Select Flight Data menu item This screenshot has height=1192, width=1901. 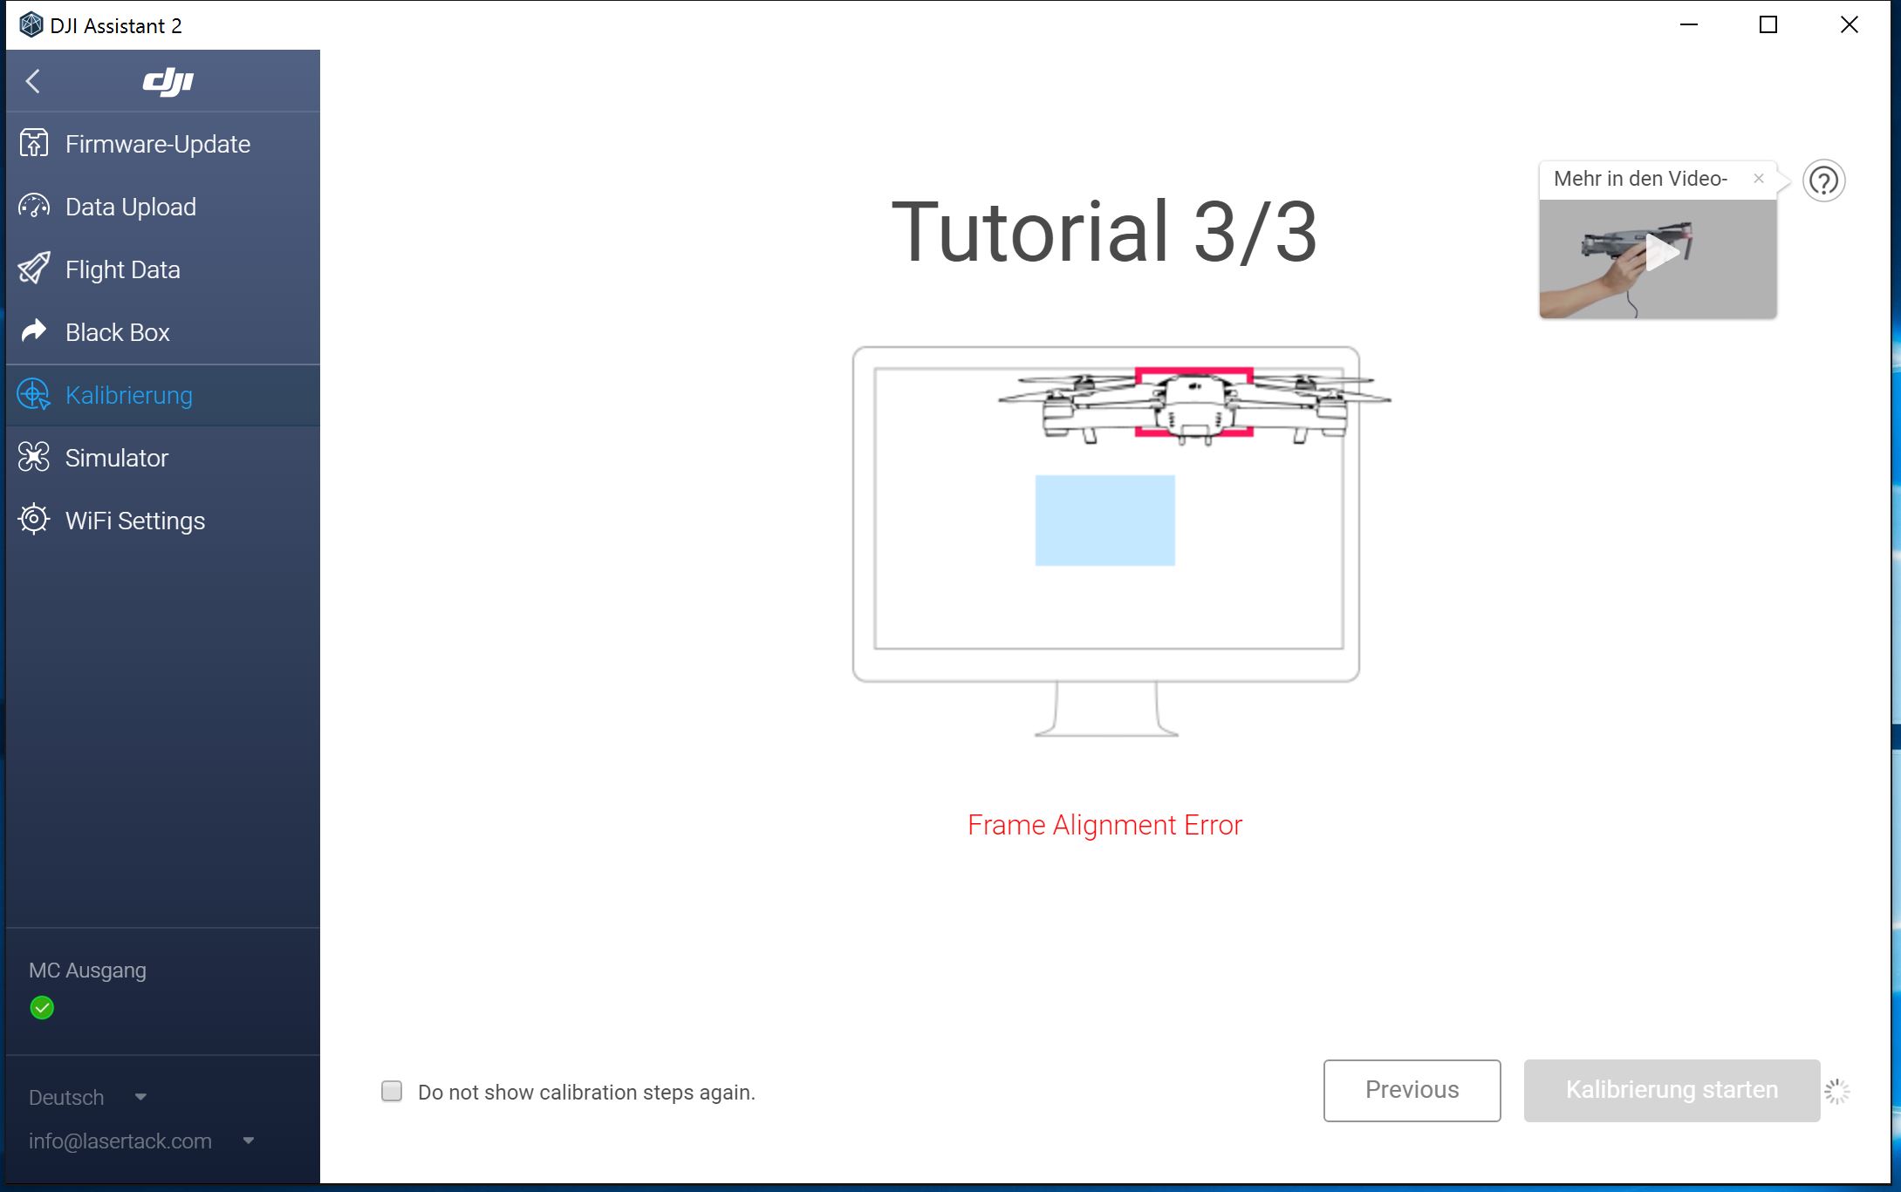click(122, 269)
